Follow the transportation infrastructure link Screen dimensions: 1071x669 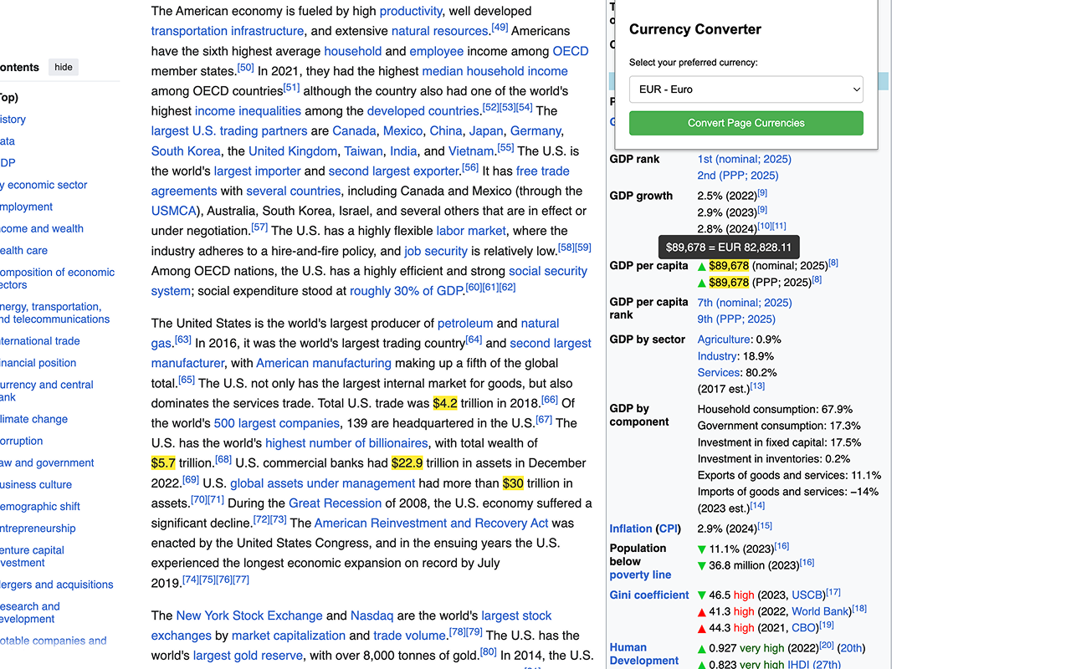(228, 31)
